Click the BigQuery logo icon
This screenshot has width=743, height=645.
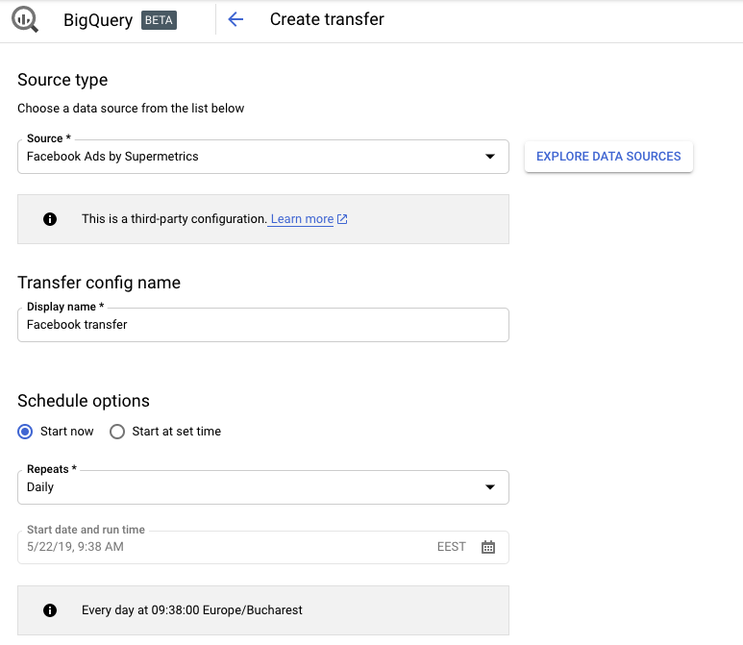click(x=25, y=20)
